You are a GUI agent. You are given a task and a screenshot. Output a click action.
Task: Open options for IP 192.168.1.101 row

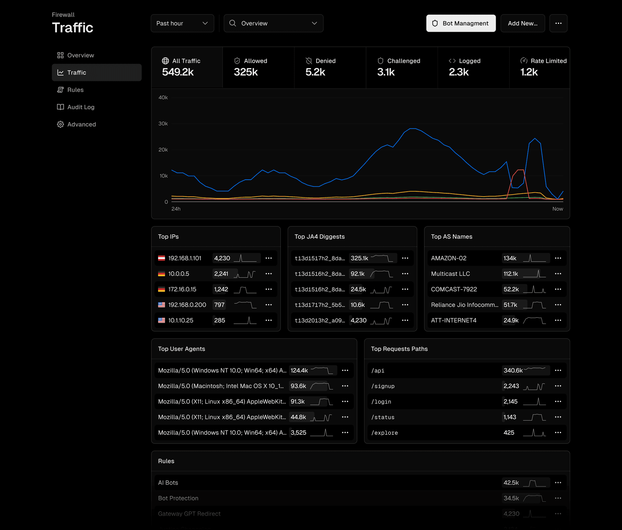click(269, 258)
